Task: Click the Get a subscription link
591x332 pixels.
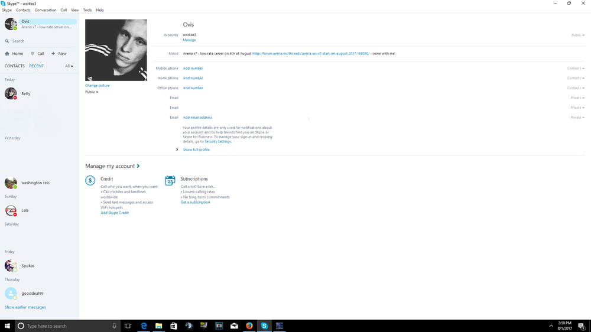Action: tap(195, 203)
